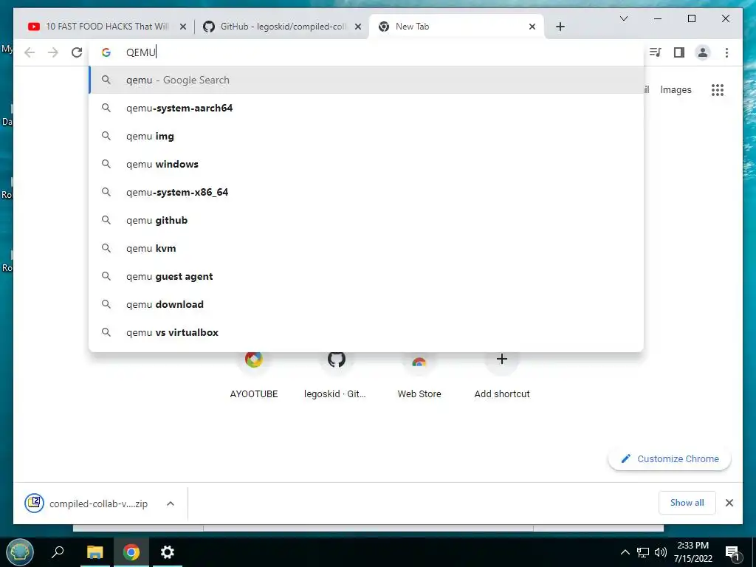Click Show all downloads button
Screen dimensions: 756x567
click(x=687, y=503)
